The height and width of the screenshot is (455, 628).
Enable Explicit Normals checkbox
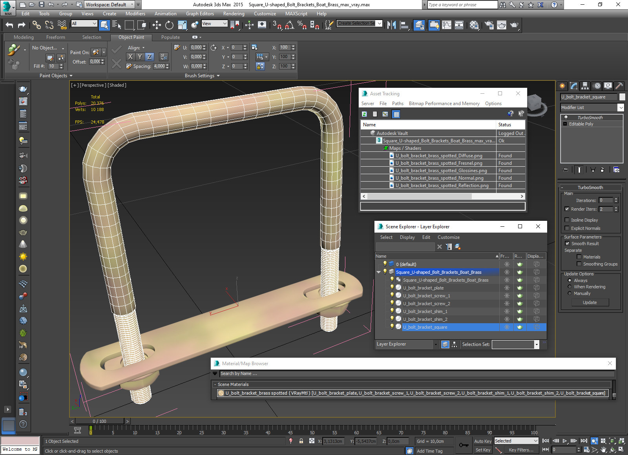[x=567, y=228]
